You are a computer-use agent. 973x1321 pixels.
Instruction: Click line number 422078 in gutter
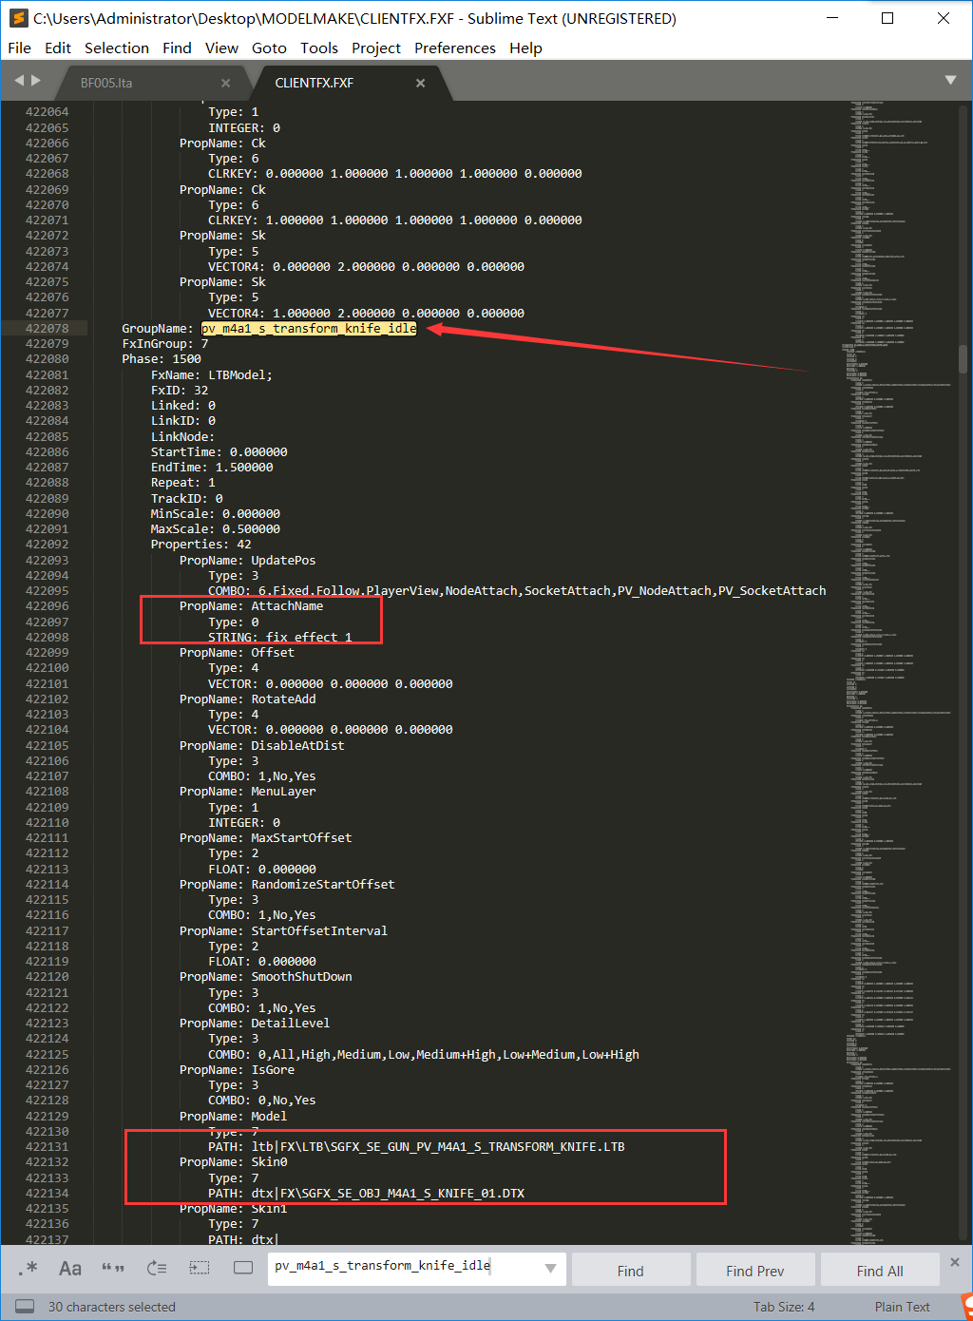tap(47, 328)
